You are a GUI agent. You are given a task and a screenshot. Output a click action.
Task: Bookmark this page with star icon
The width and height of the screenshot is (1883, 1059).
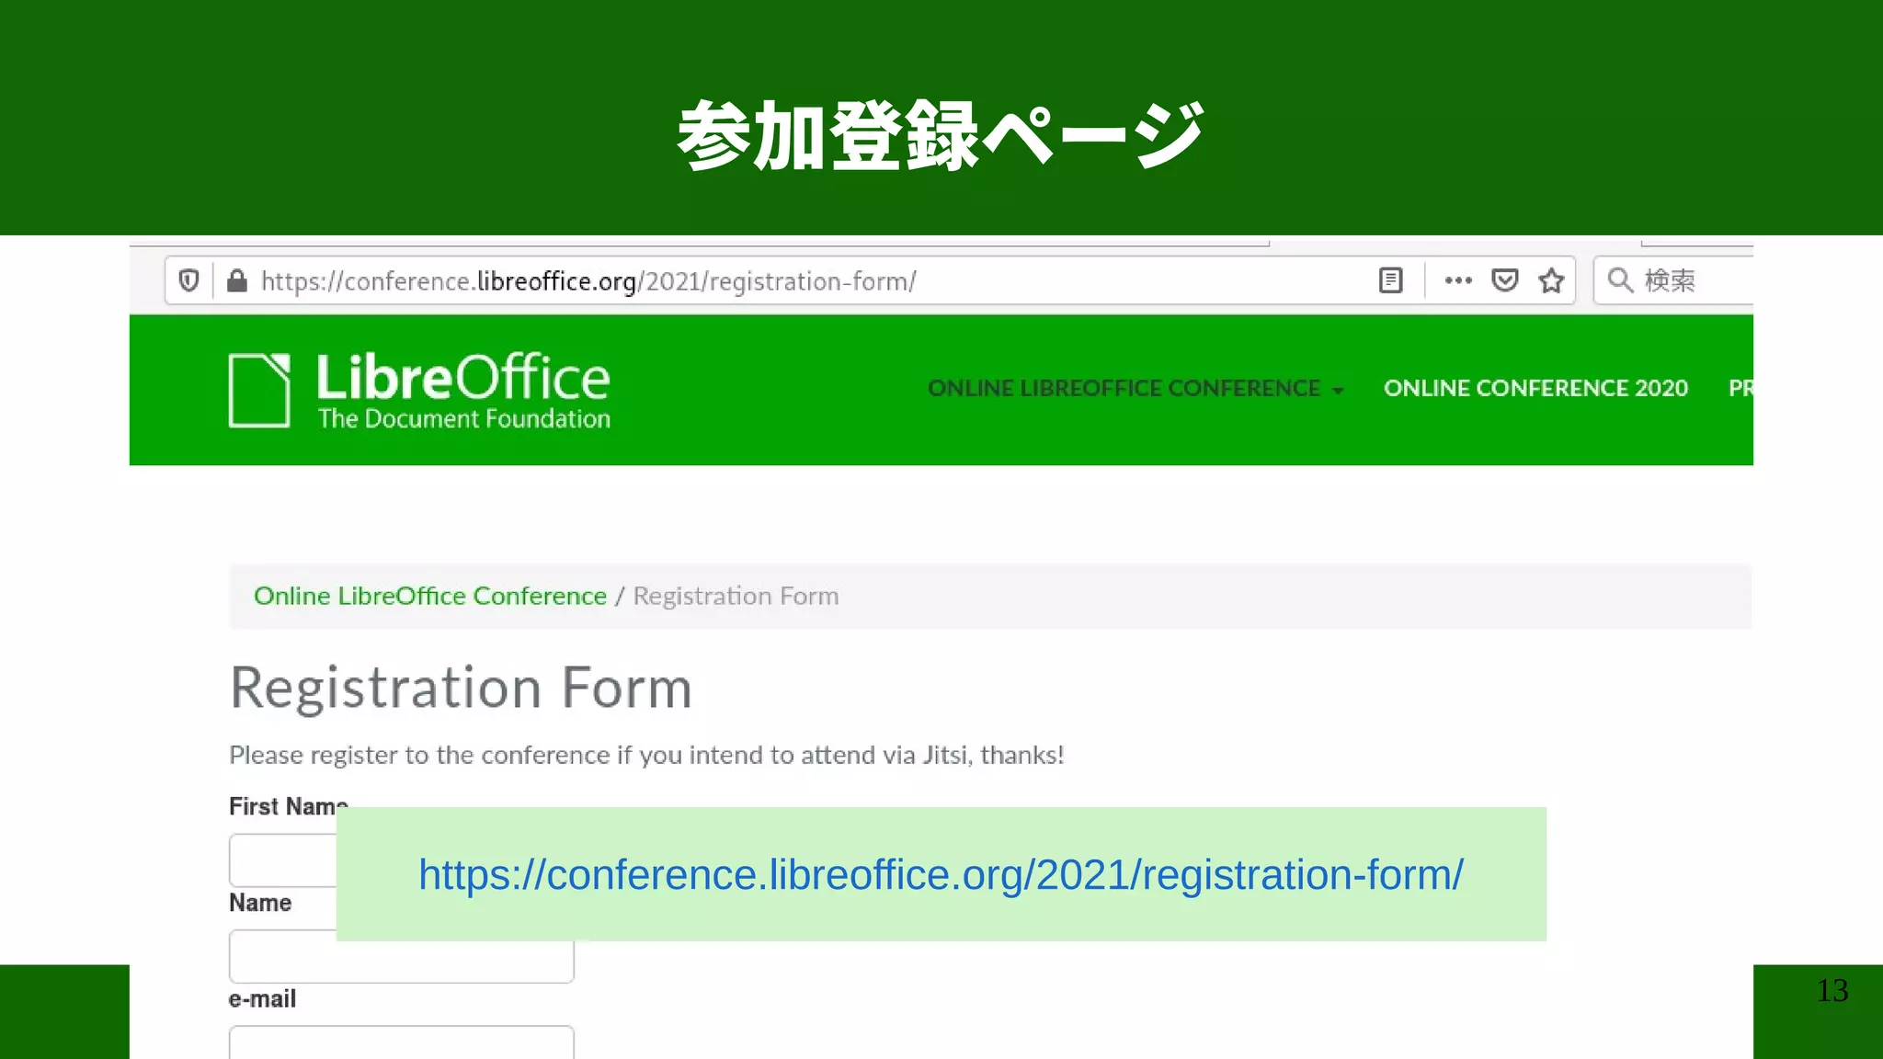(1552, 280)
